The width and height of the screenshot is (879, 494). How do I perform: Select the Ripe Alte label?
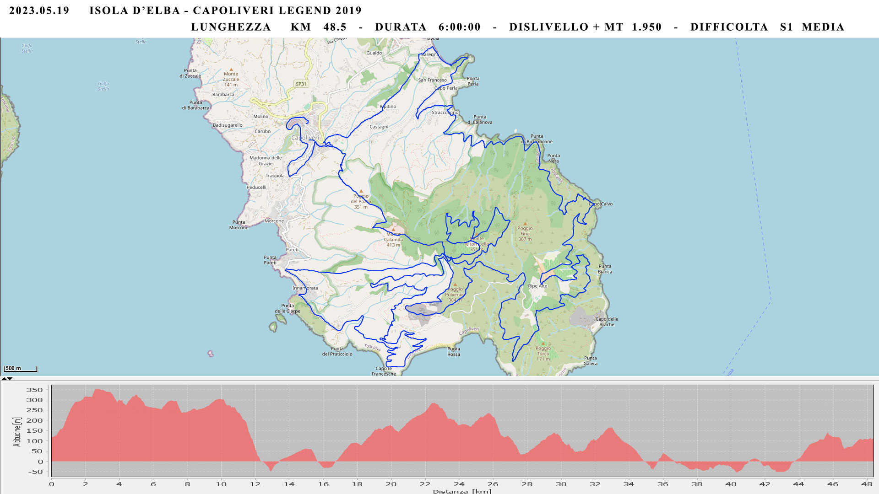[x=537, y=286]
